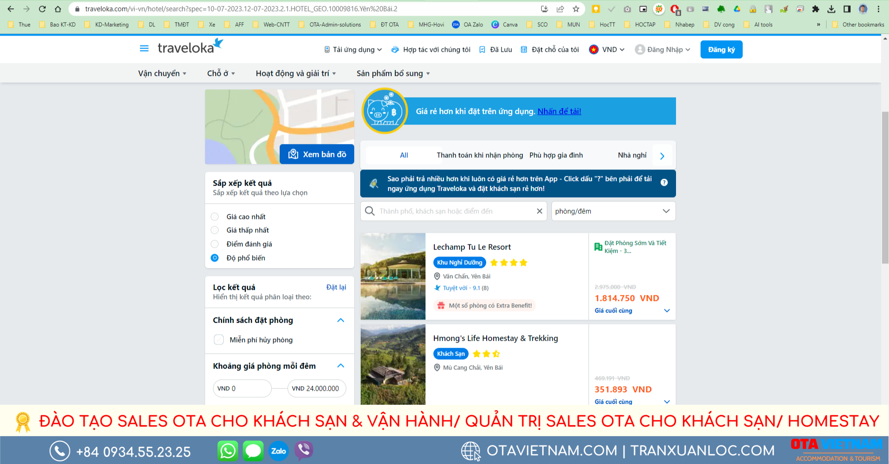Click the Viber icon in footer banner
The height and width of the screenshot is (464, 889).
pos(304,451)
